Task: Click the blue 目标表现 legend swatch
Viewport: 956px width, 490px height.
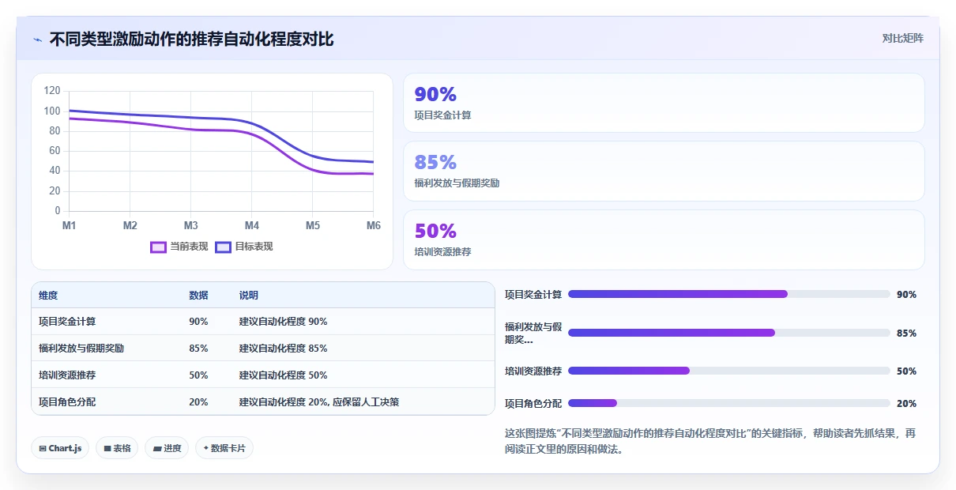Action: [223, 247]
